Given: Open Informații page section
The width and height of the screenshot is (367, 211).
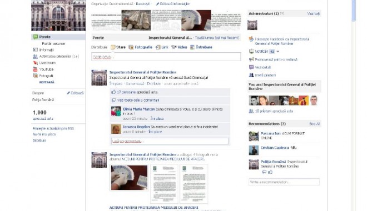Looking at the screenshot, I should click(46, 50).
